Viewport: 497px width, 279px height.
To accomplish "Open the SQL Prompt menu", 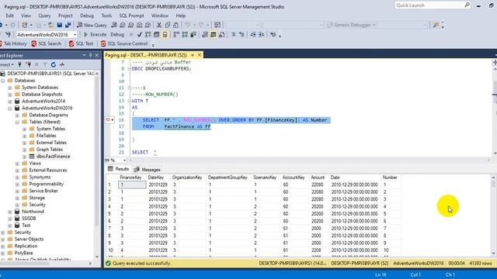I will [131, 15].
